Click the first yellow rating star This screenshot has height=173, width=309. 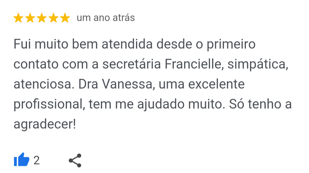(x=18, y=18)
